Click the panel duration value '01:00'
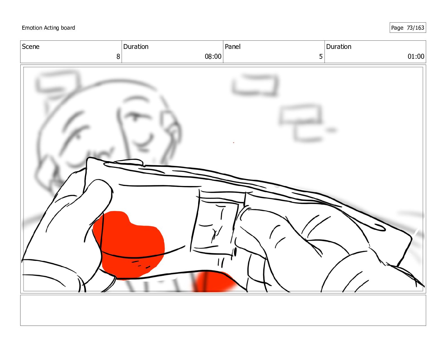 (x=416, y=57)
